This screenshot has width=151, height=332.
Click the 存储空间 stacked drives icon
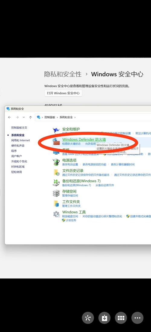coord(56,193)
